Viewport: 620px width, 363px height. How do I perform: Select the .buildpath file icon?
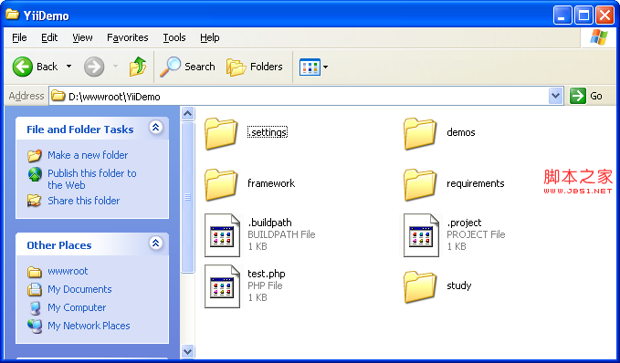pos(222,235)
